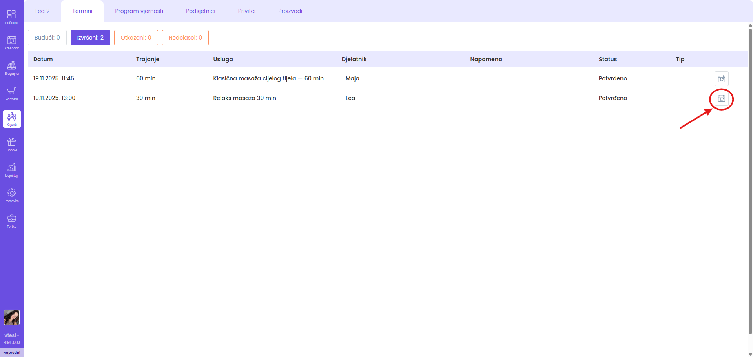
Task: Click calendar icon for Relaks masaža row
Action: pos(721,98)
